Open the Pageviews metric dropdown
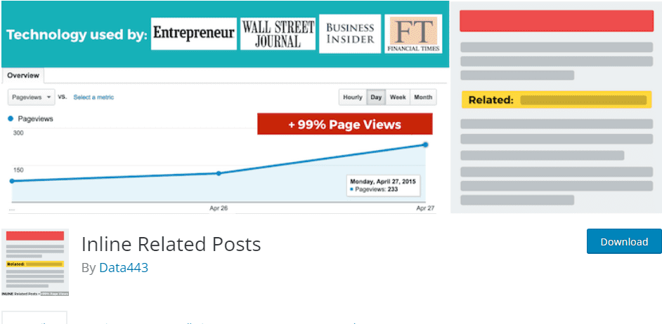This screenshot has width=662, height=324. (32, 97)
